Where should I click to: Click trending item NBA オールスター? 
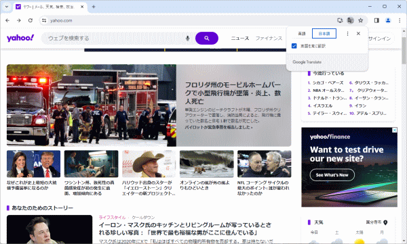coord(328,91)
